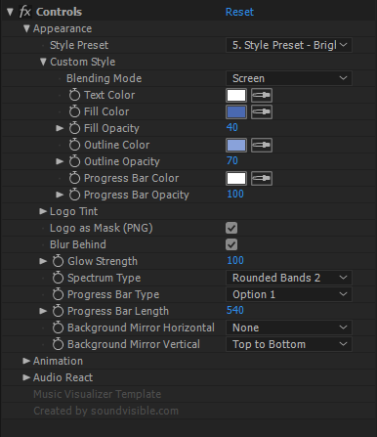Toggle the fx switch for Controls effect

[25, 12]
